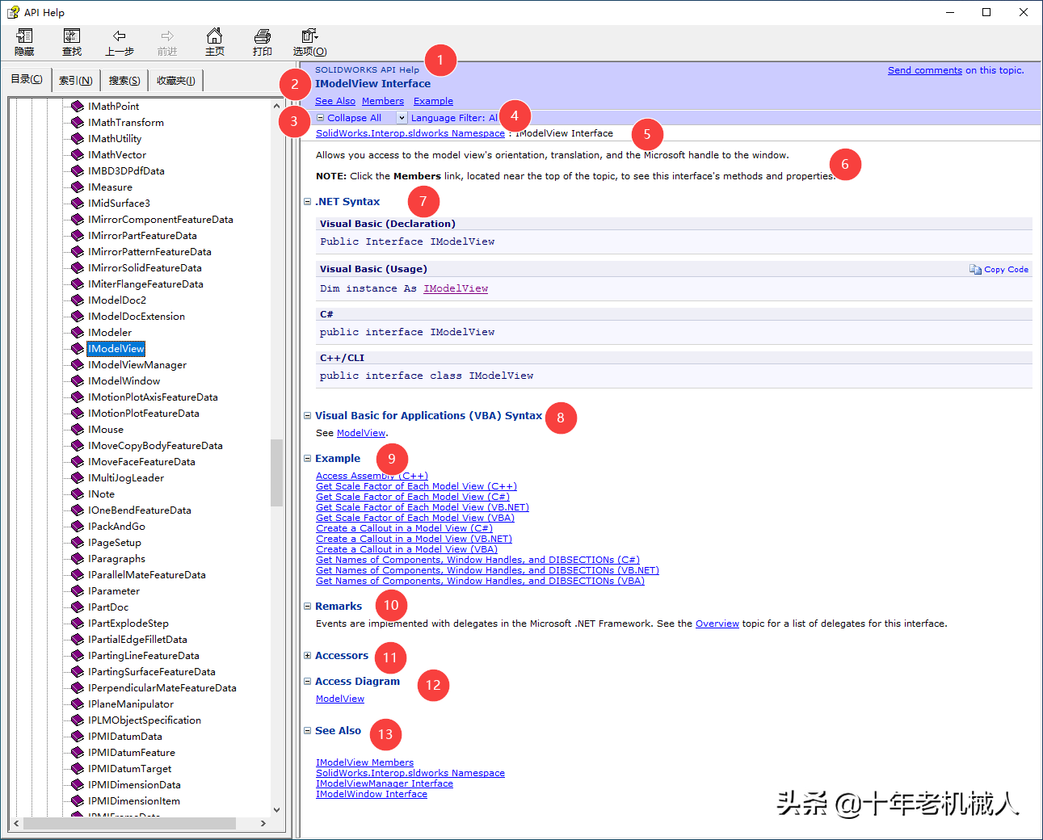
Task: Click the IModelView link in VB Usage
Action: tap(456, 288)
